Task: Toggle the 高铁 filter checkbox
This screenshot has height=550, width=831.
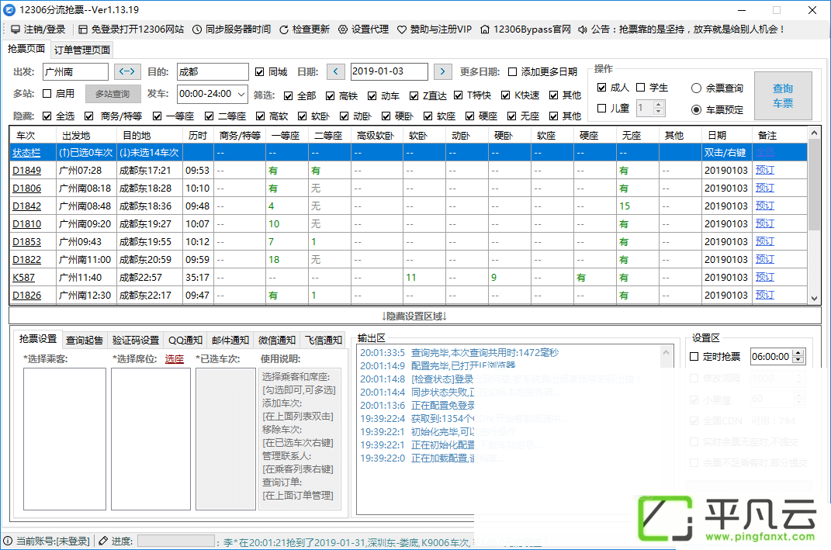Action: pyautogui.click(x=331, y=96)
